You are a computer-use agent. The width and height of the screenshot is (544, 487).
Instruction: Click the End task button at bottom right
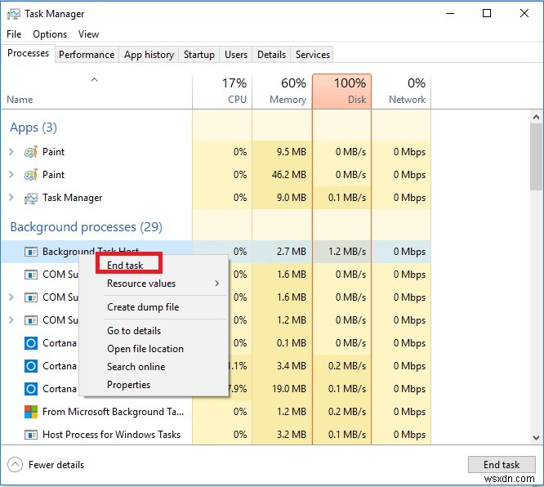coord(502,464)
